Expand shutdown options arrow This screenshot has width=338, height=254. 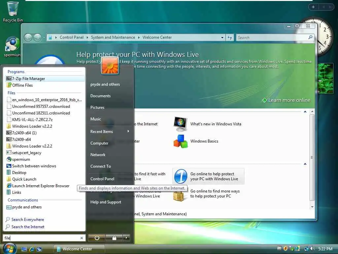[x=126, y=238]
